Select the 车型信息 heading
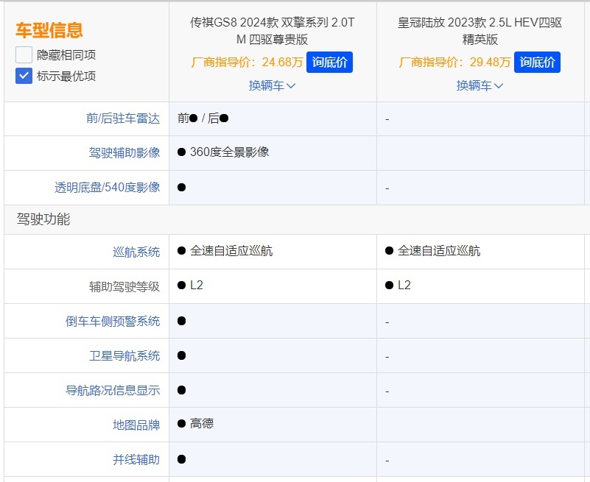Image resolution: width=590 pixels, height=482 pixels. click(49, 30)
